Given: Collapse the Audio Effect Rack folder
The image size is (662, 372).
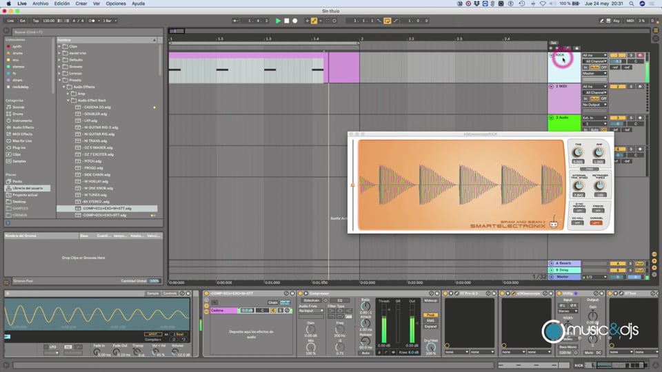Looking at the screenshot, I should coord(68,101).
